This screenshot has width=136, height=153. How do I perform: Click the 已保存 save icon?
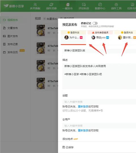64,147
